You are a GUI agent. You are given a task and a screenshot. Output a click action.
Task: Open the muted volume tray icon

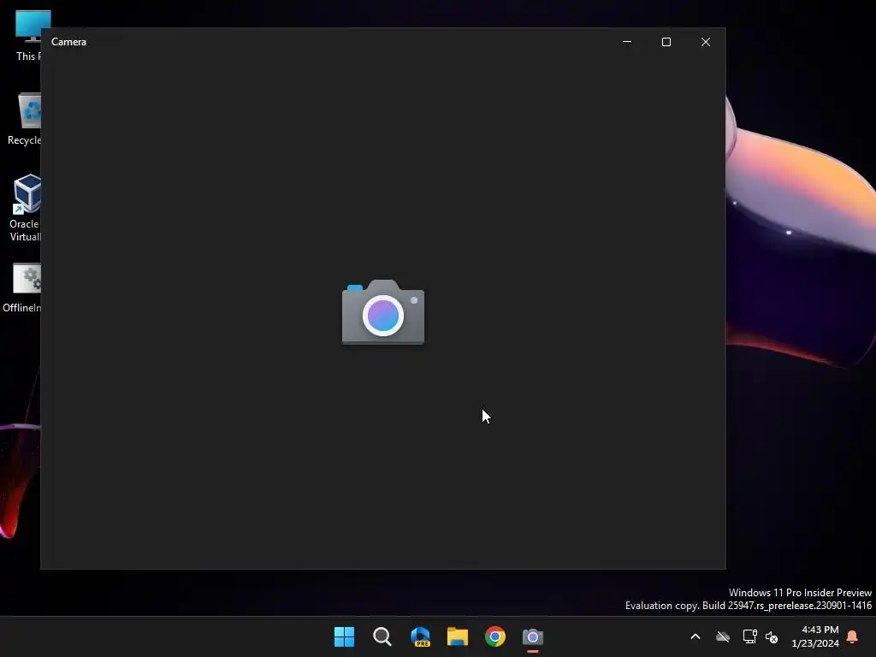coord(772,636)
